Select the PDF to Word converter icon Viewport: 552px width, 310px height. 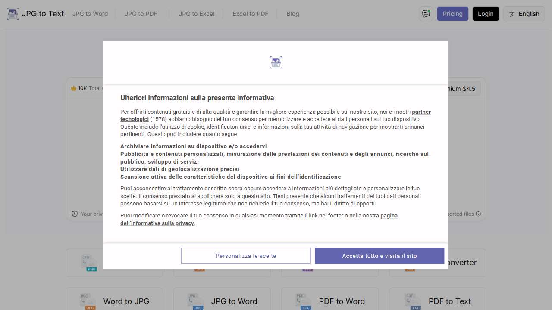(x=304, y=300)
